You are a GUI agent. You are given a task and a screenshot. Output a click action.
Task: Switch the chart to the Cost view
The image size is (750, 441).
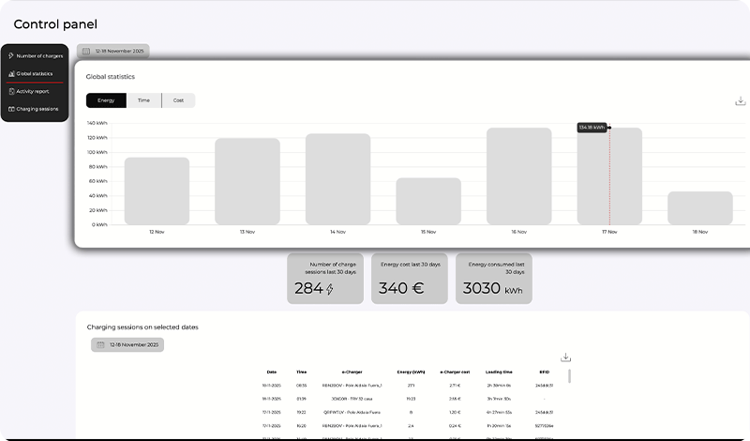click(178, 100)
